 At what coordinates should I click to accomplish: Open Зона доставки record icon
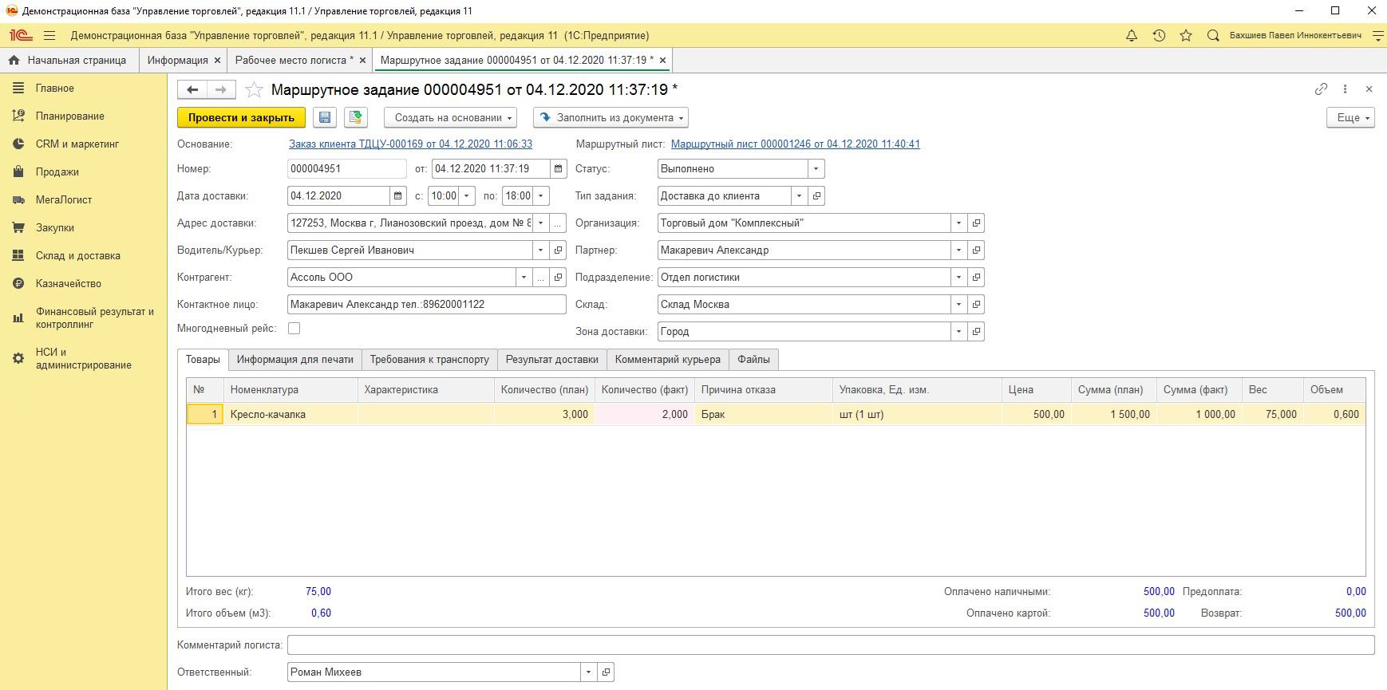click(x=976, y=332)
